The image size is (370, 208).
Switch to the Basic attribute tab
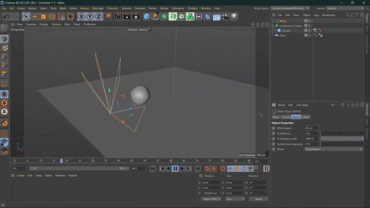point(276,117)
